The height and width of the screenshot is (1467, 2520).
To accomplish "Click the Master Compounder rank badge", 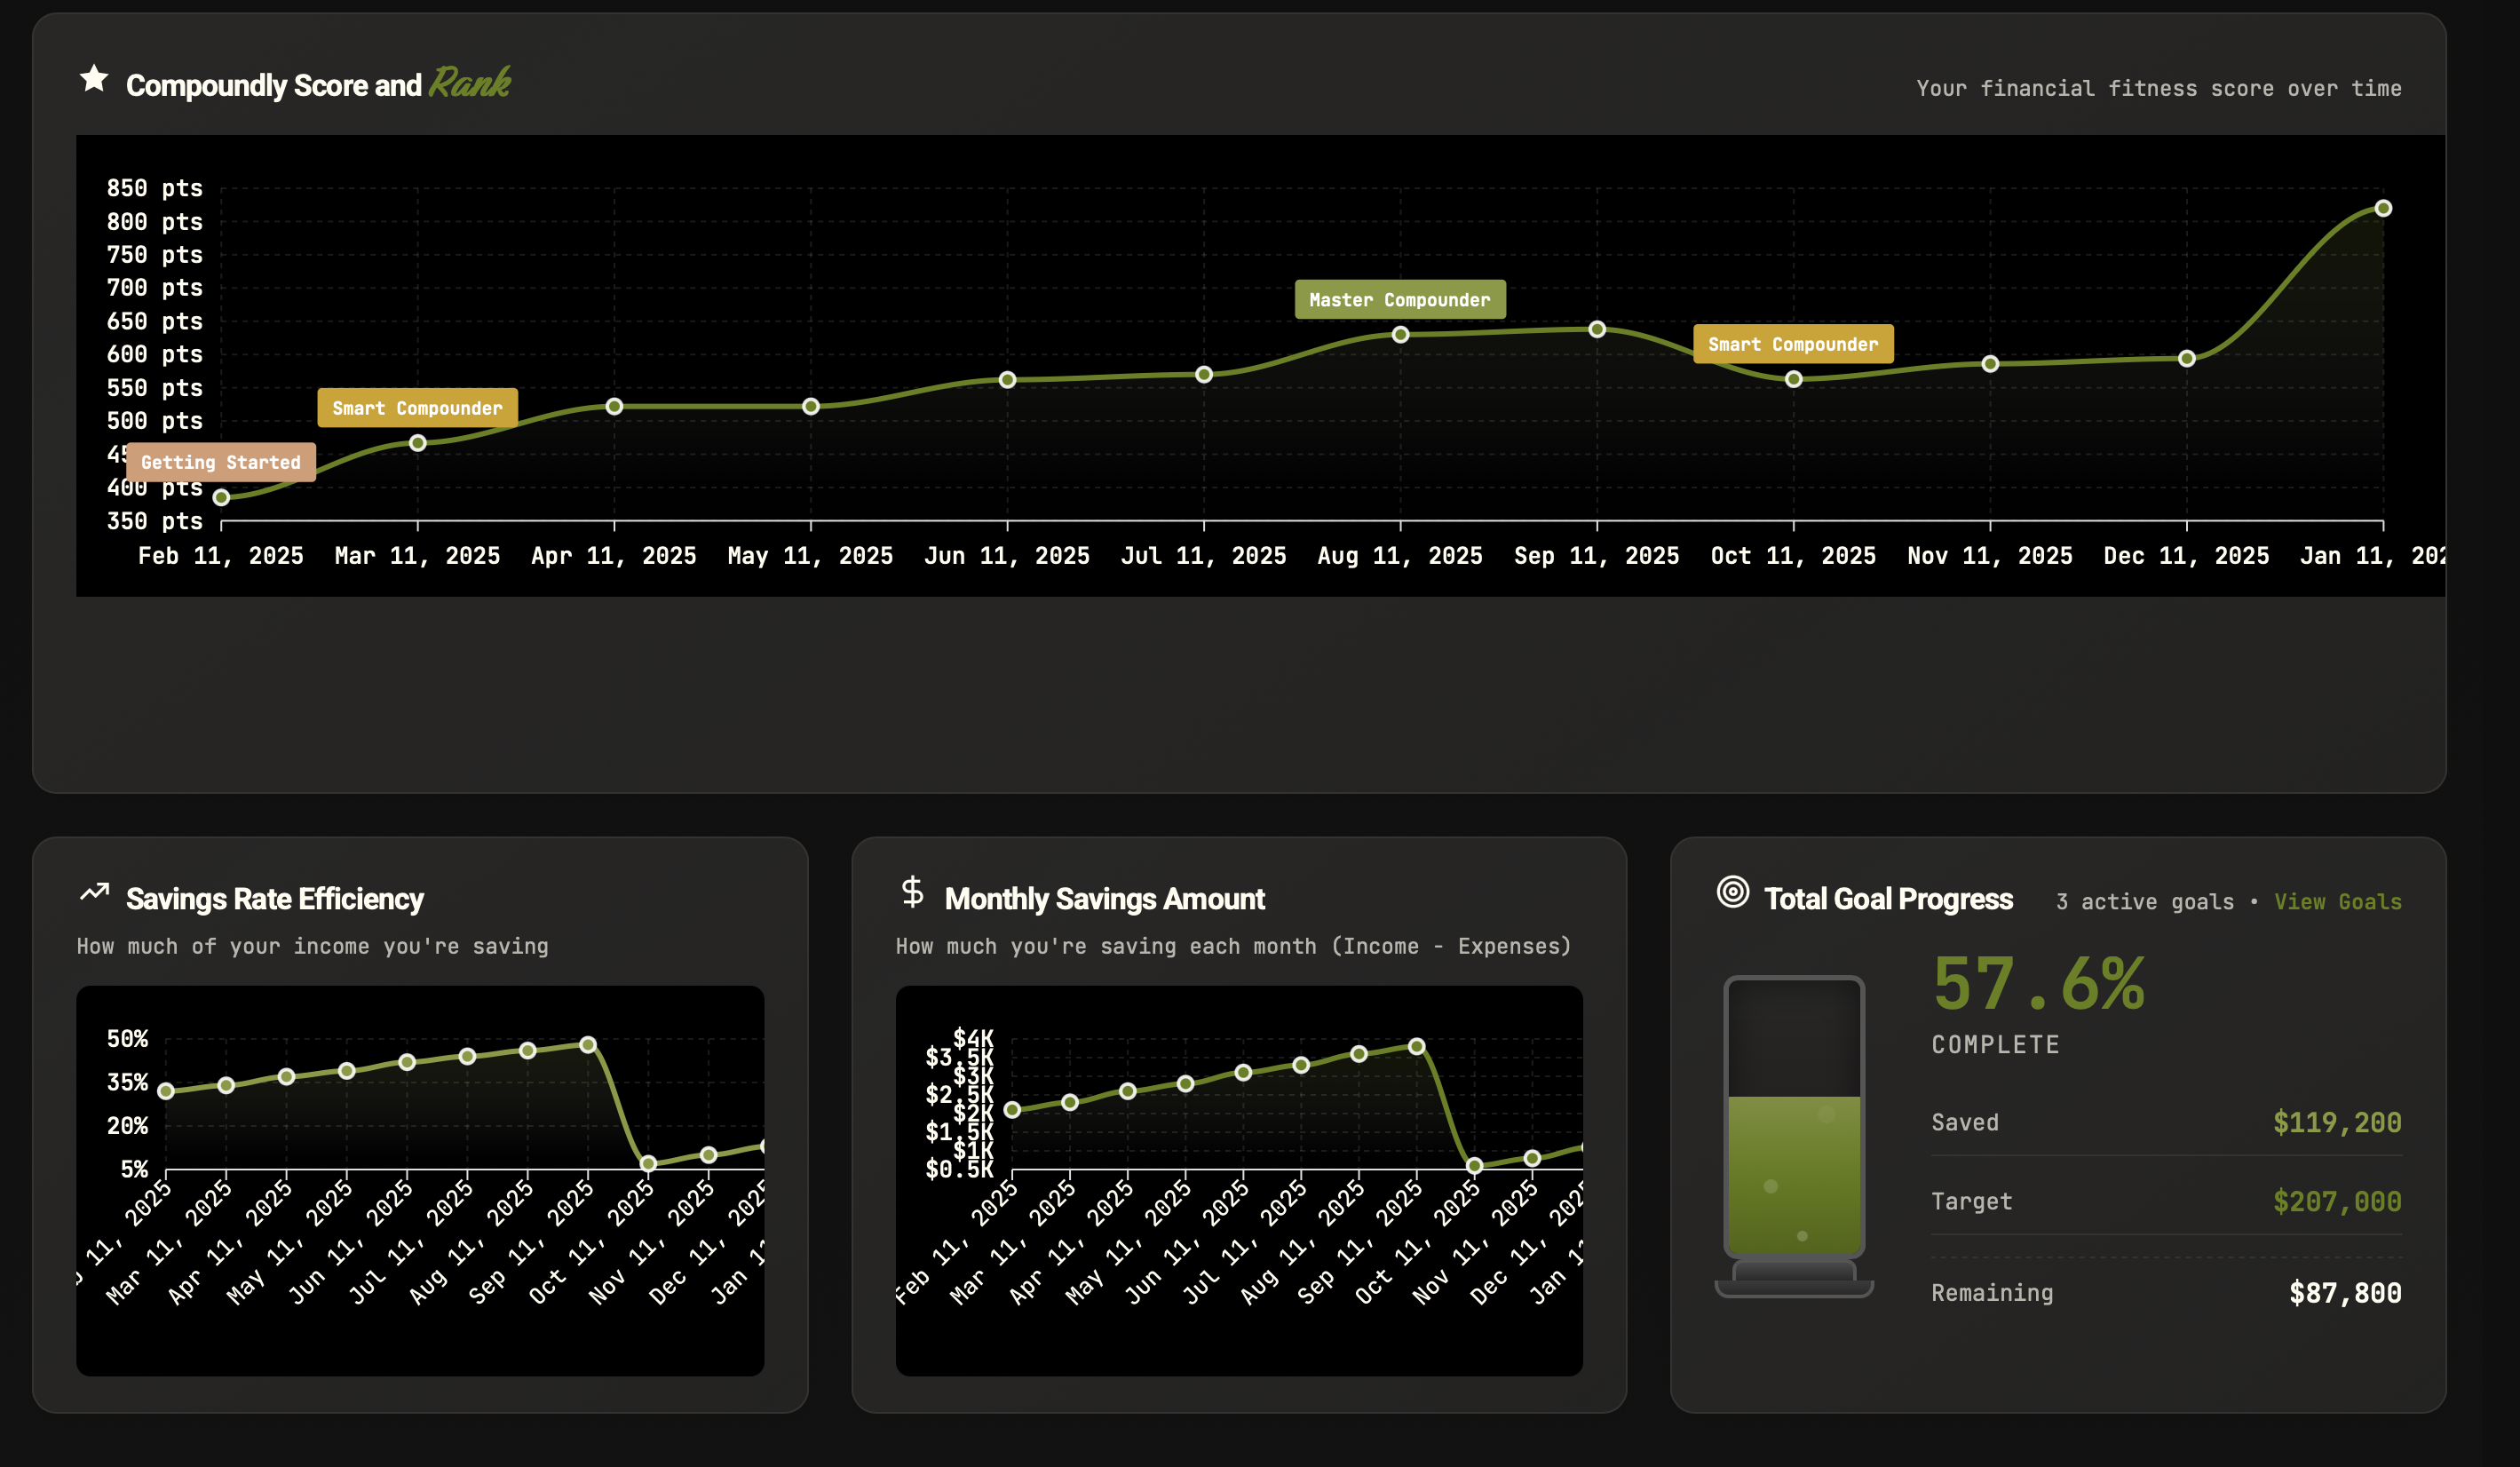I will click(x=1399, y=300).
